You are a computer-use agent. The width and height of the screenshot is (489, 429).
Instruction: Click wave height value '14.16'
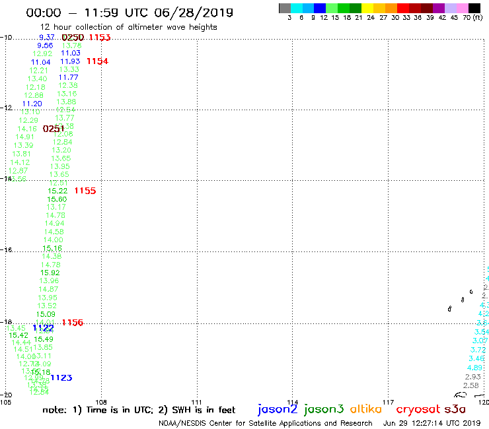(x=27, y=129)
